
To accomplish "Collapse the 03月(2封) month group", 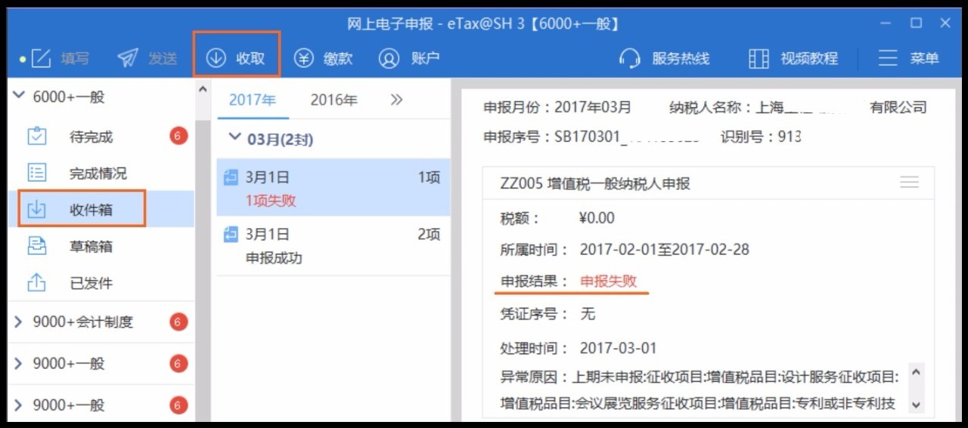I will (x=234, y=139).
